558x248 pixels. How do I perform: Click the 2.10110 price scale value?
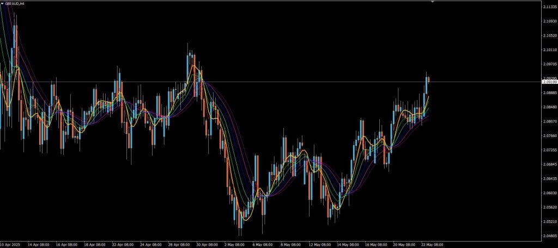click(550, 50)
